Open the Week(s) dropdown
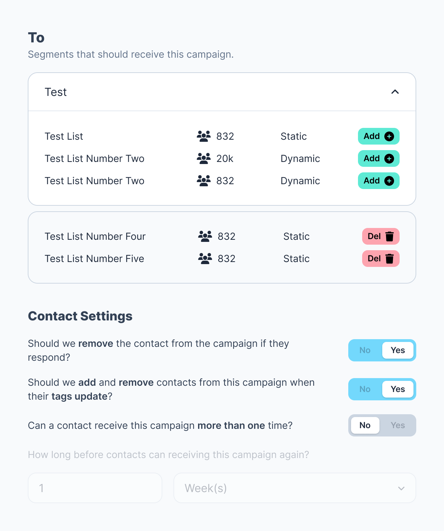Screen dimensions: 444x531 pyautogui.click(x=294, y=488)
